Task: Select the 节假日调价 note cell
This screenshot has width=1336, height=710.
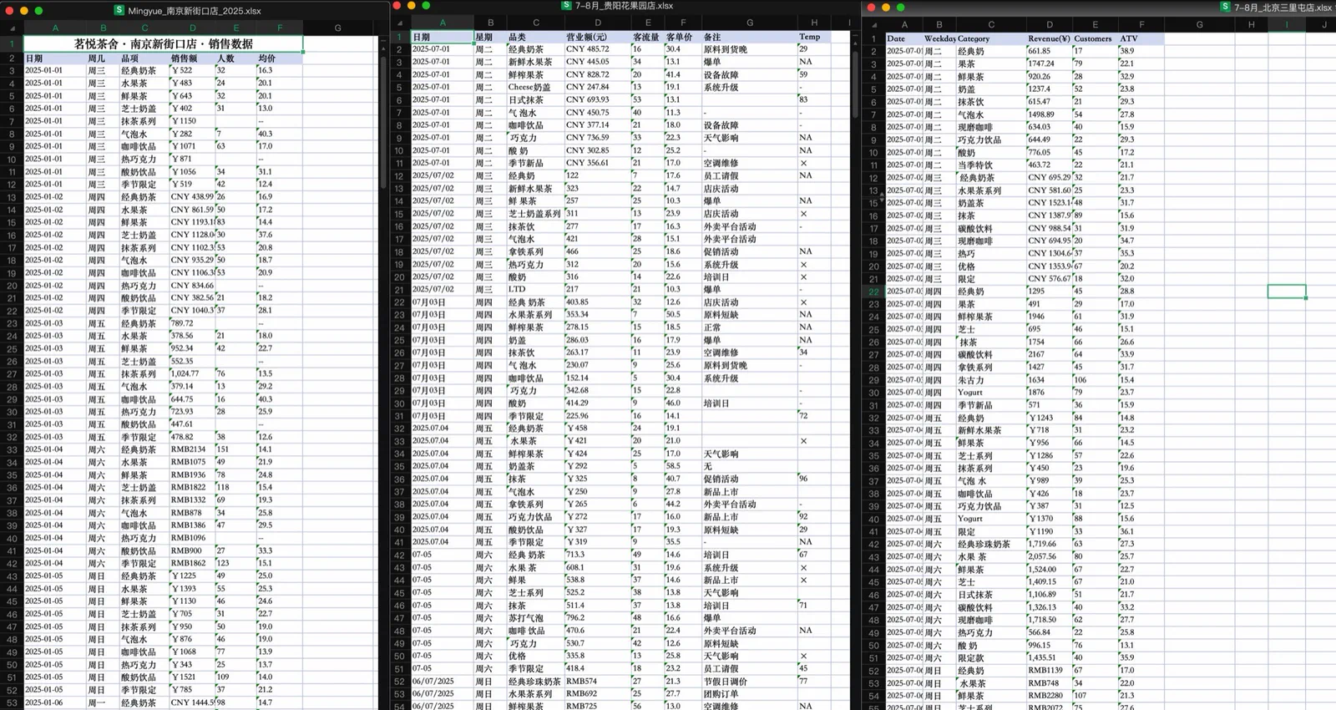Action: pos(749,682)
